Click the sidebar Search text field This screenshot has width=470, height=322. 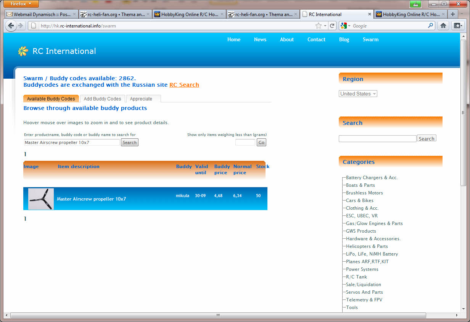pos(377,139)
